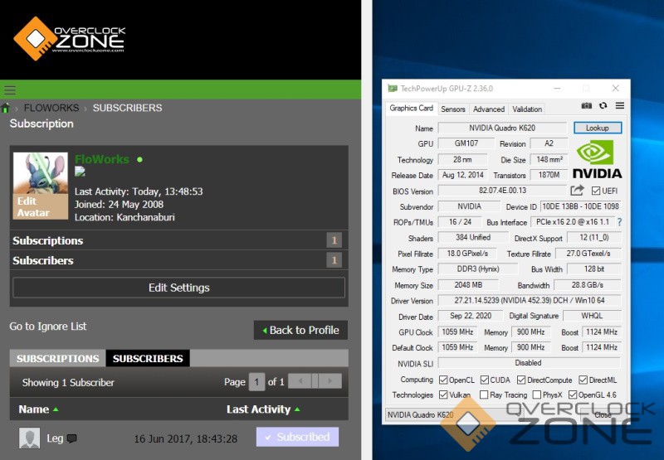Share the BIOS with the export icon
Image resolution: width=664 pixels, height=460 pixels.
click(x=577, y=191)
